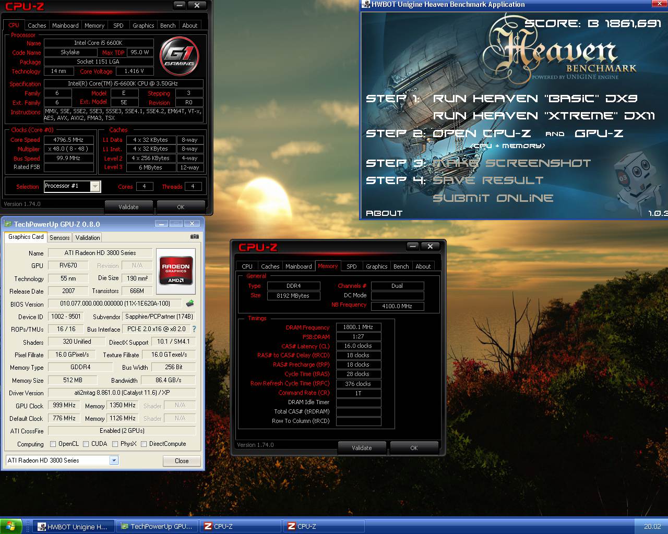Click the Driver Version field in GPU-Z
Image resolution: width=668 pixels, height=534 pixels.
[122, 393]
